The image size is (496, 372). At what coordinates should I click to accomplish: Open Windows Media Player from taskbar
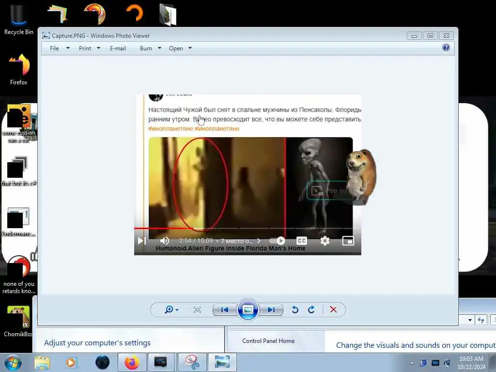pyautogui.click(x=71, y=362)
